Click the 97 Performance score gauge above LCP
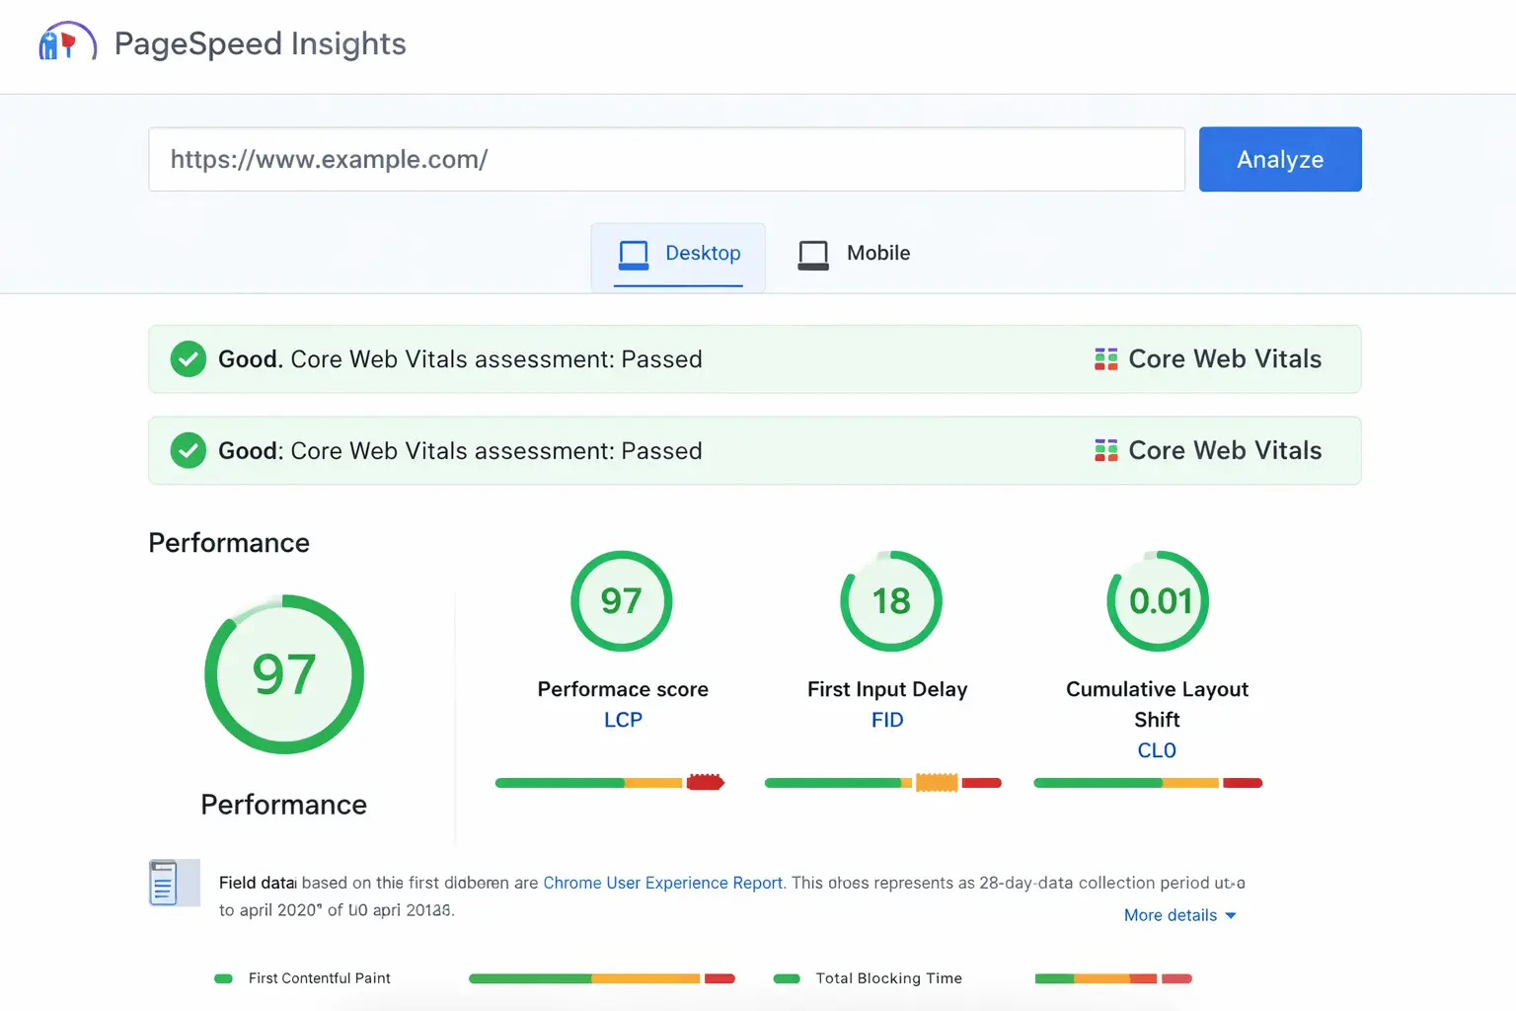The height and width of the screenshot is (1011, 1516). [x=622, y=601]
